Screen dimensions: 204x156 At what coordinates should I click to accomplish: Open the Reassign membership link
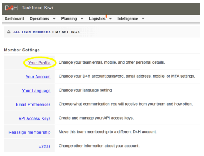pyautogui.click(x=30, y=132)
